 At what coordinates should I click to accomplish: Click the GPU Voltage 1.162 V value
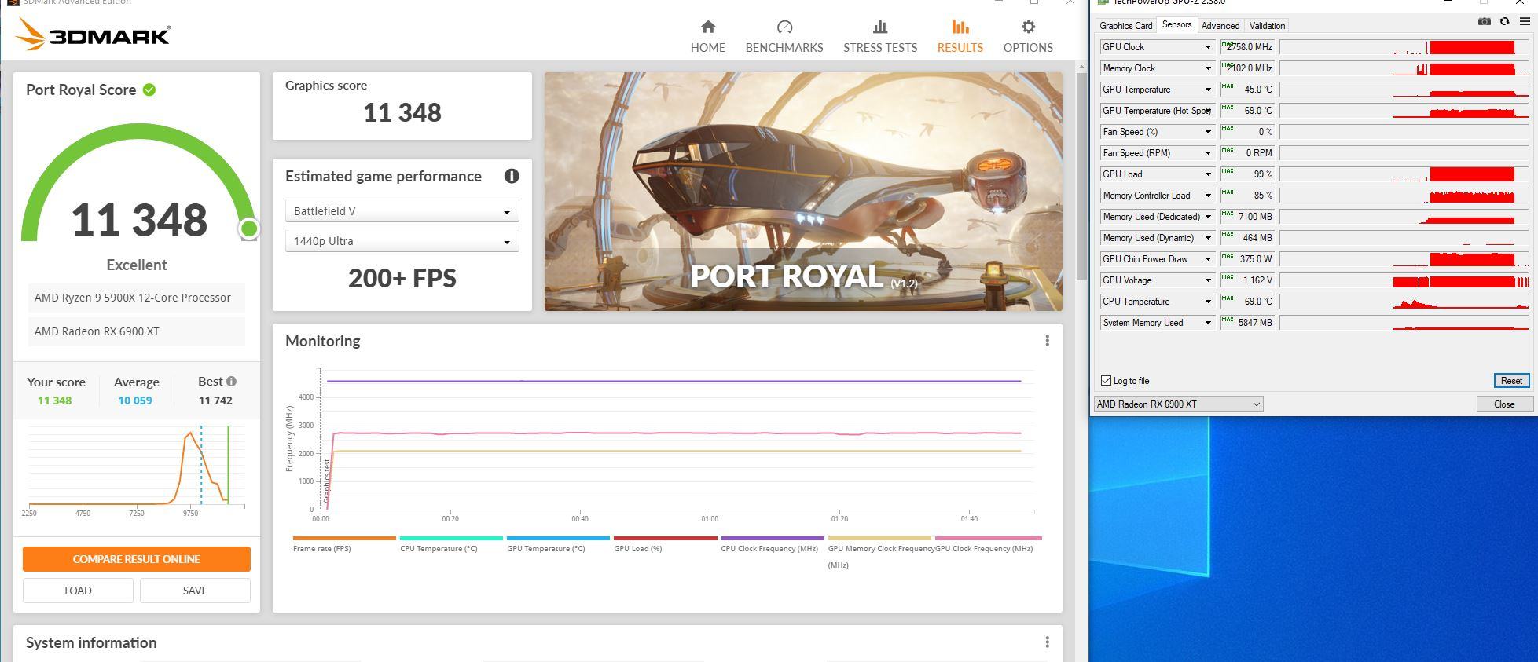coord(1247,280)
